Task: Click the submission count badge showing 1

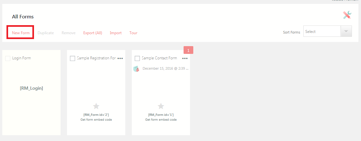Action: [x=188, y=50]
